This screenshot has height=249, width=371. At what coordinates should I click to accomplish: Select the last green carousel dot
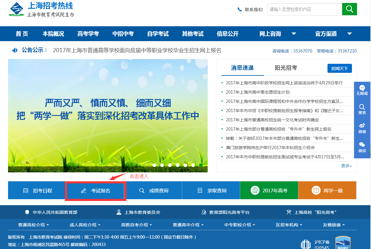[x=201, y=165]
